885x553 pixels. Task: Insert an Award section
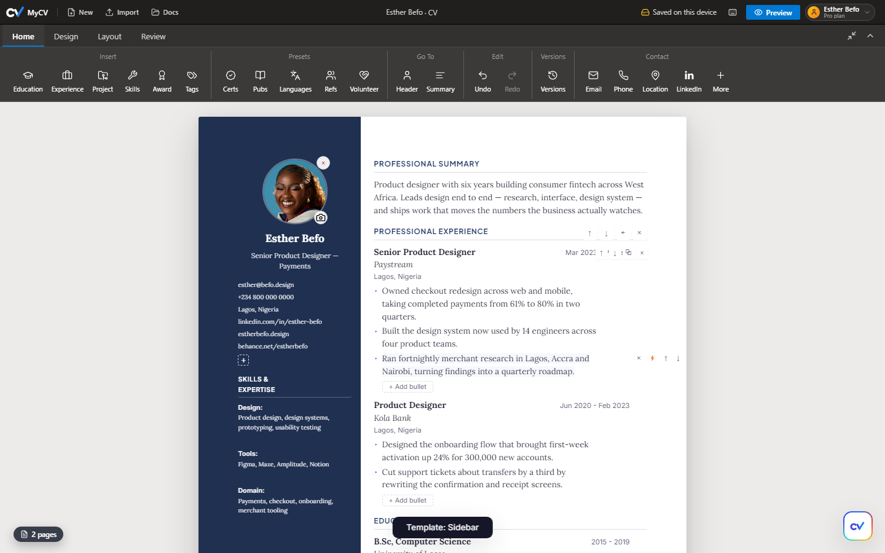pos(162,81)
